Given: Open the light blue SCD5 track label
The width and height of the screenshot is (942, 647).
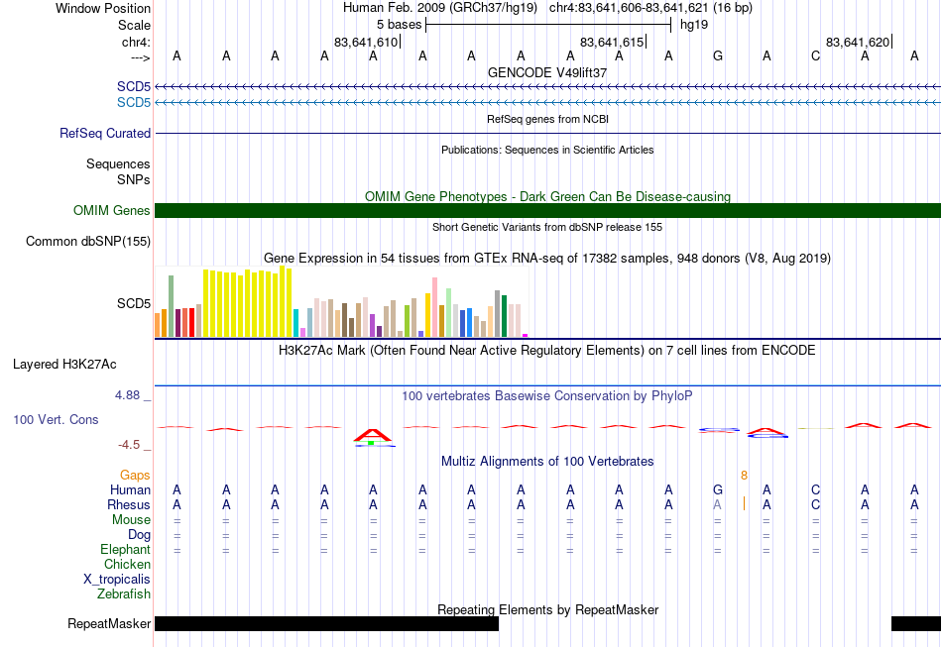Looking at the screenshot, I should pyautogui.click(x=134, y=102).
